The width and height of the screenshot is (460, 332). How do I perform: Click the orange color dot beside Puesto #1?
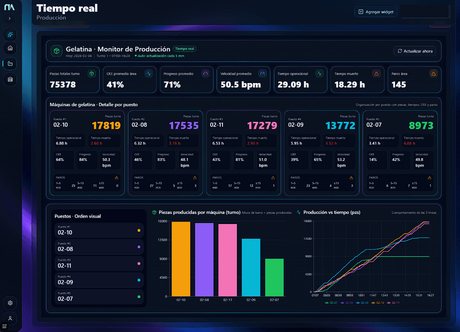click(x=139, y=230)
